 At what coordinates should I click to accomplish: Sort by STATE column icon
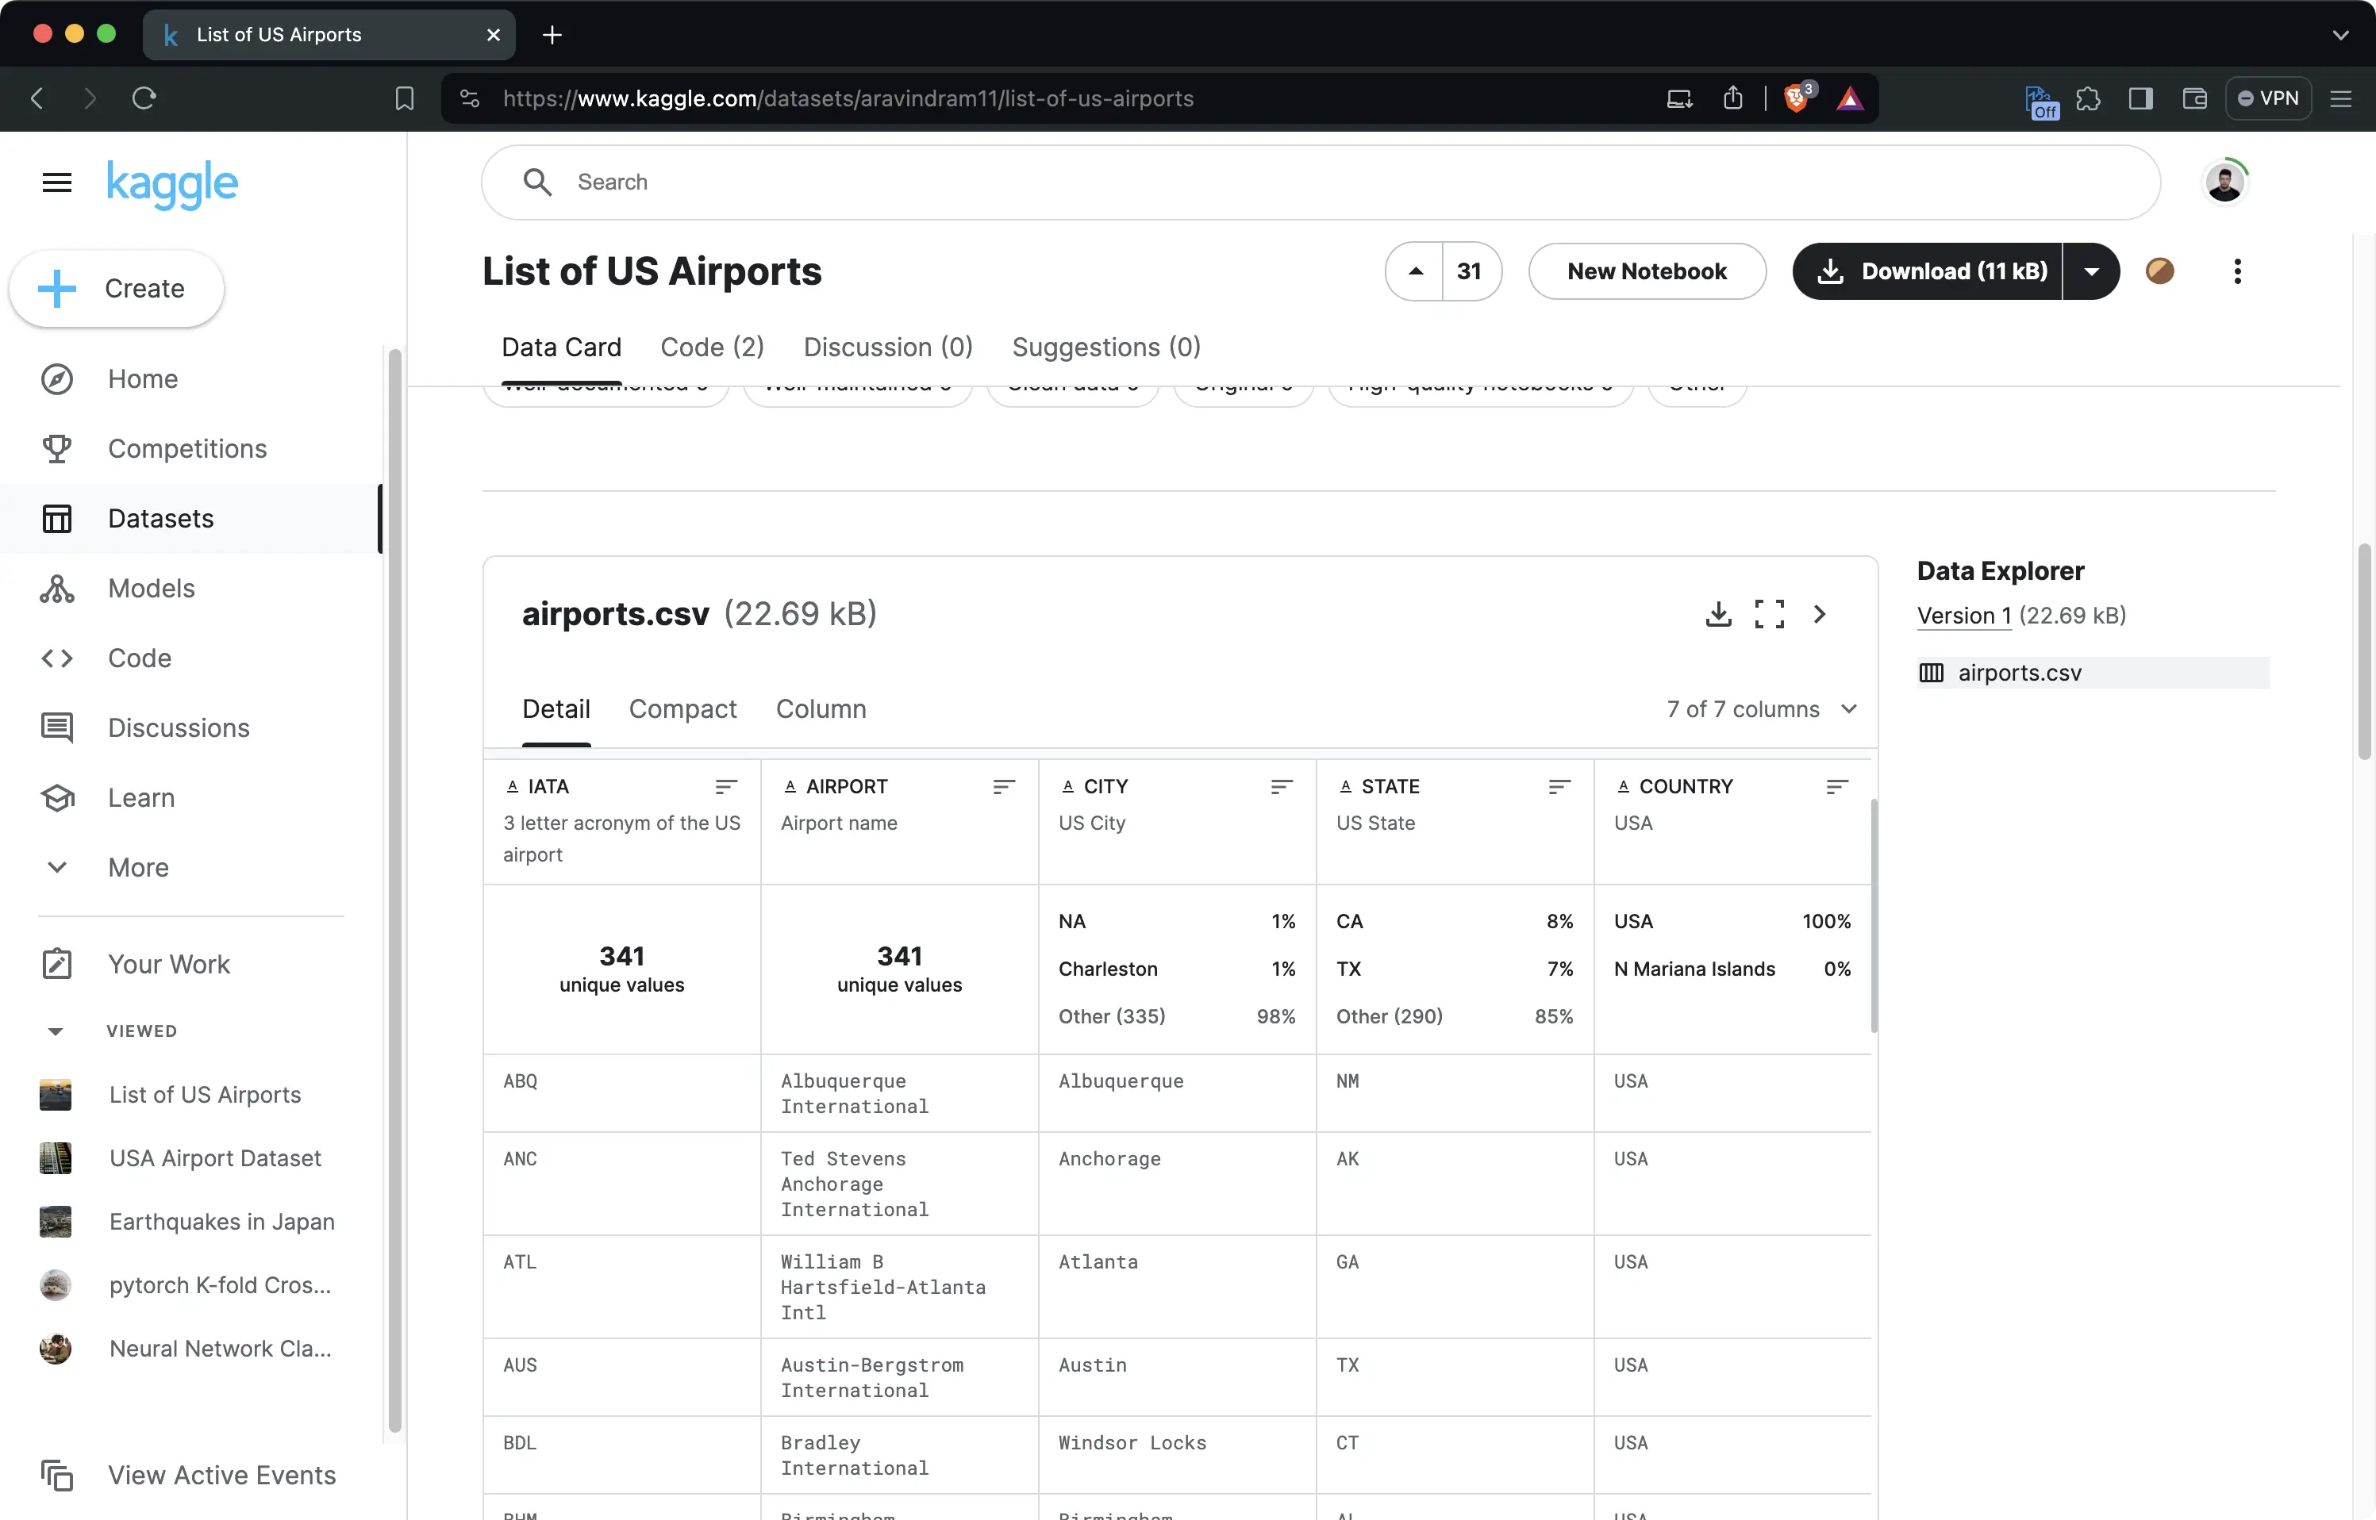pos(1559,787)
